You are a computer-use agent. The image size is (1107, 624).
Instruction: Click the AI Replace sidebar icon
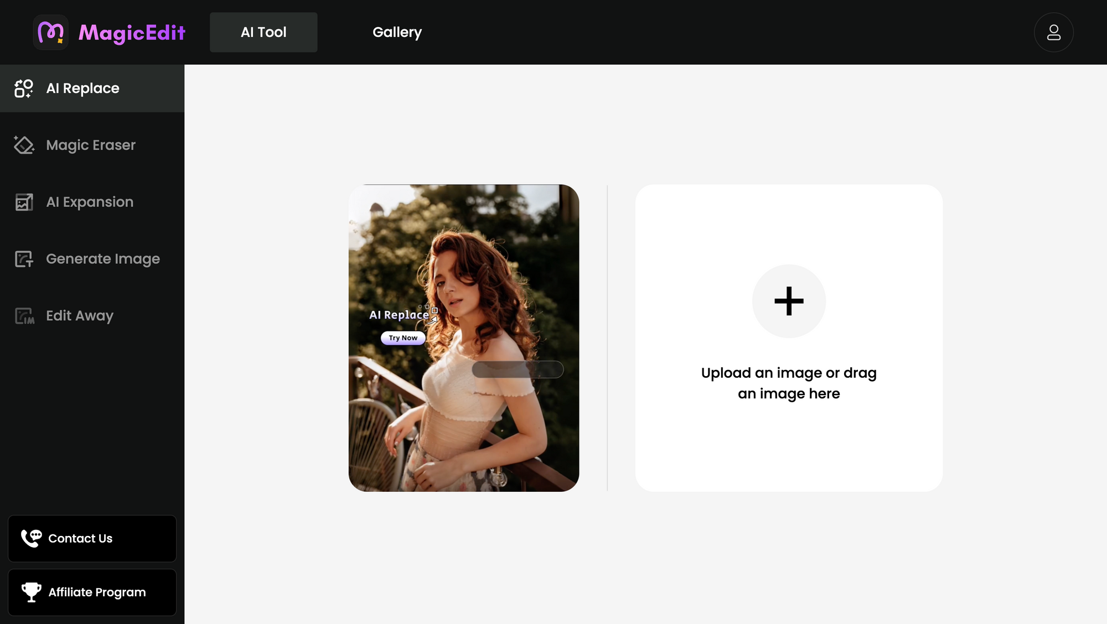[x=24, y=89]
